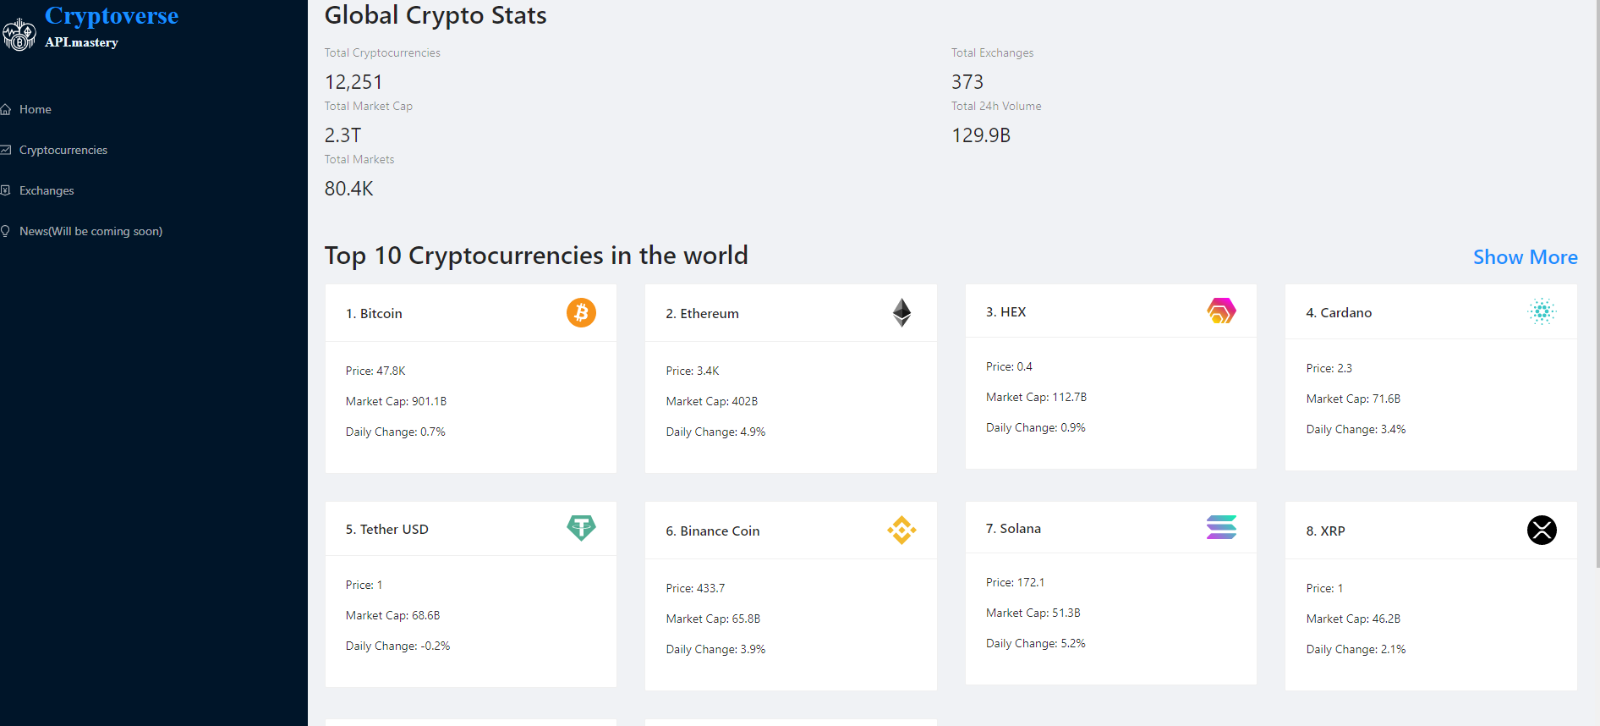Viewport: 1600px width, 726px height.
Task: Open the Home menu item
Action: point(36,109)
